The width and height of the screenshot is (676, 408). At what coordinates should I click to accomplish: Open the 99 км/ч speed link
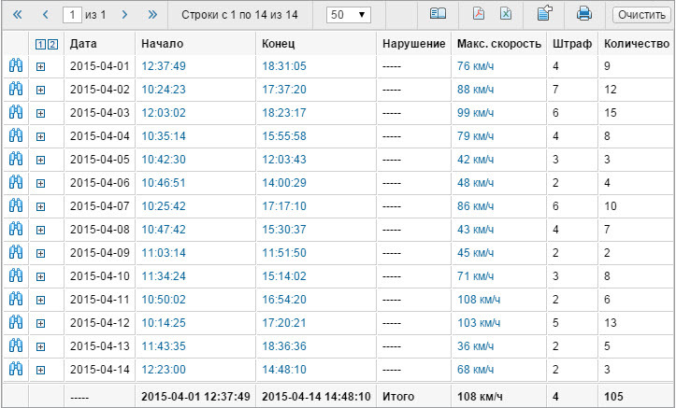[x=476, y=113]
